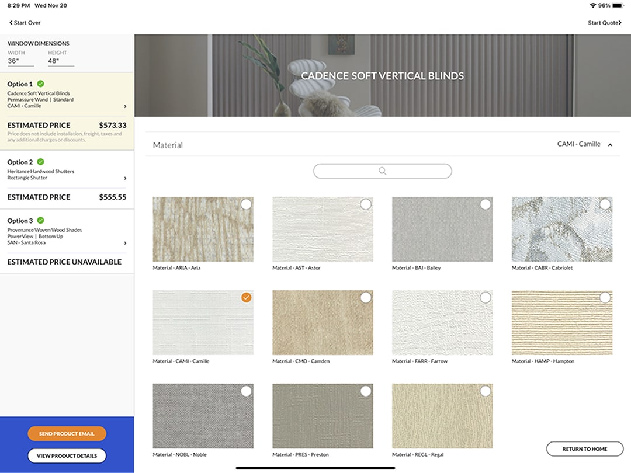Click the Material - REGL - Regal label
Screen dimensions: 631x473
click(x=418, y=454)
